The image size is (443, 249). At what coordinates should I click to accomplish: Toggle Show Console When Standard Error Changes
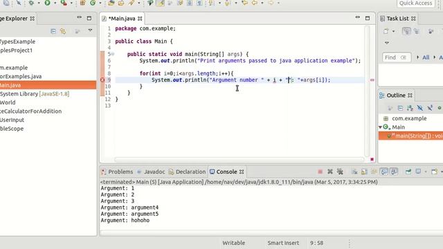(x=394, y=172)
